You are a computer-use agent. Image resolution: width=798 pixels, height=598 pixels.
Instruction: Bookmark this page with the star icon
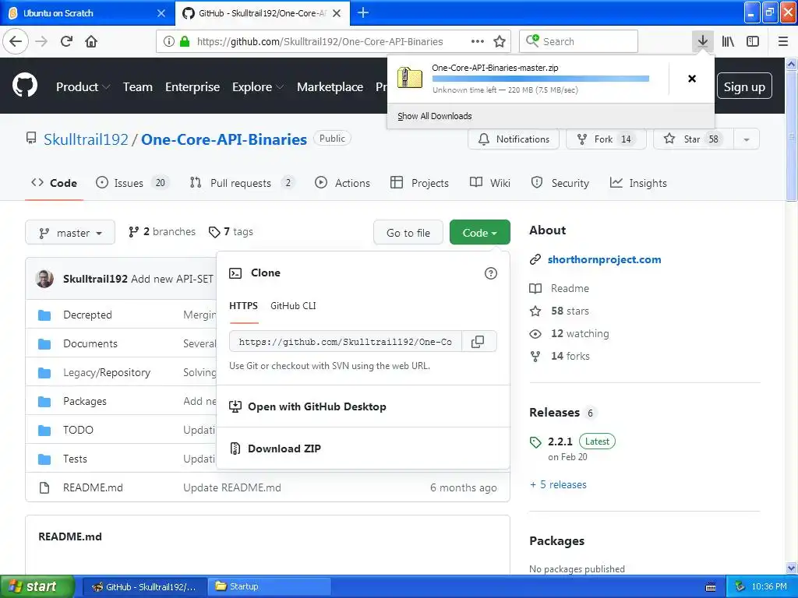500,41
